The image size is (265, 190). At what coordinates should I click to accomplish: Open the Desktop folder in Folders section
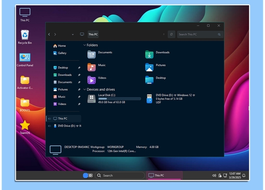[149, 80]
